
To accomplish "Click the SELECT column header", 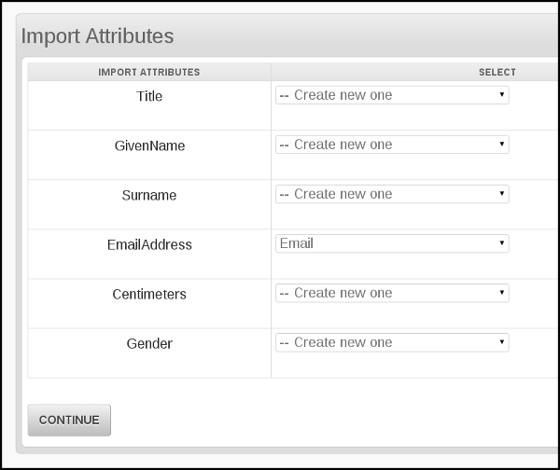I will tap(497, 72).
